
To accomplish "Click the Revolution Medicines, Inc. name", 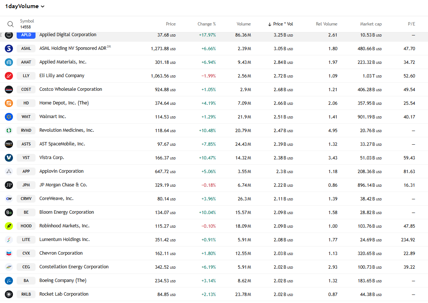I will pos(67,130).
